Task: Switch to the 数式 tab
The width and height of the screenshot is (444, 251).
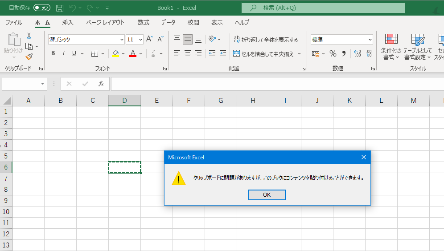Action: click(x=144, y=22)
